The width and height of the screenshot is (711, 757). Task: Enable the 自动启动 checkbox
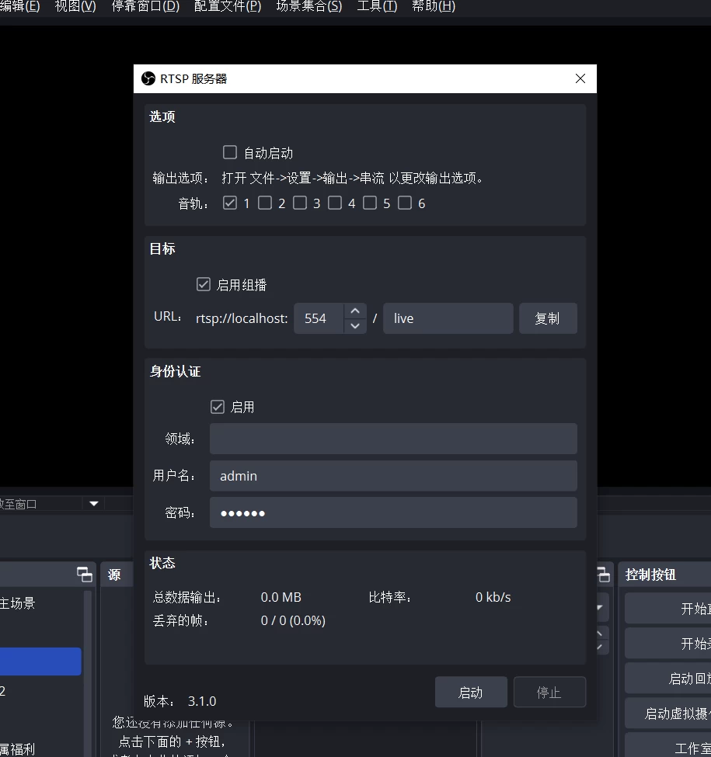(x=230, y=152)
